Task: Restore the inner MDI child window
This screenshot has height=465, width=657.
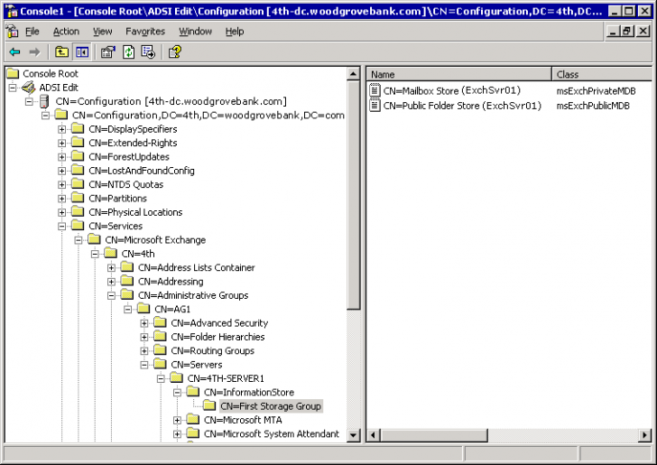Action: [627, 31]
